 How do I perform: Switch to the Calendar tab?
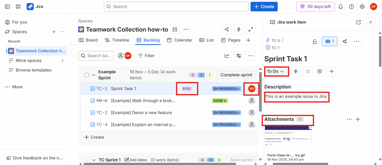point(180,40)
